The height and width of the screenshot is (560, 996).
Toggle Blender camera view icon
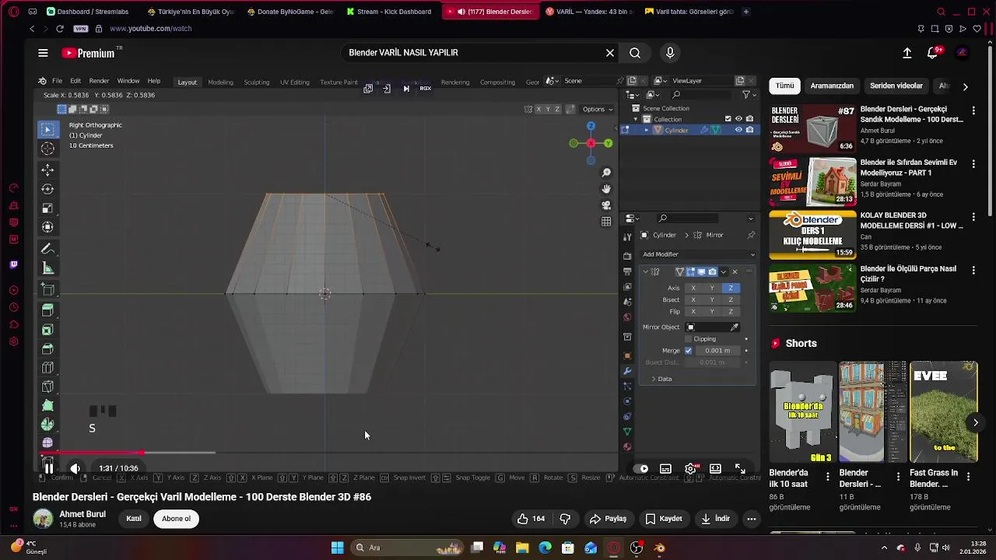pyautogui.click(x=606, y=205)
